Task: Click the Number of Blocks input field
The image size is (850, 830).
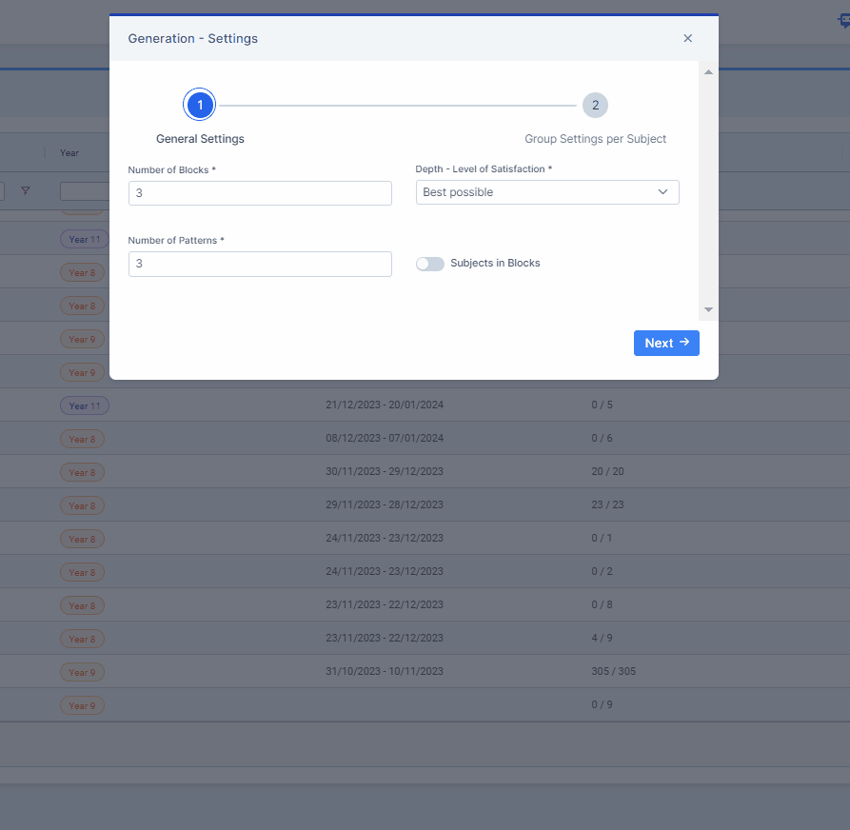Action: click(x=260, y=192)
